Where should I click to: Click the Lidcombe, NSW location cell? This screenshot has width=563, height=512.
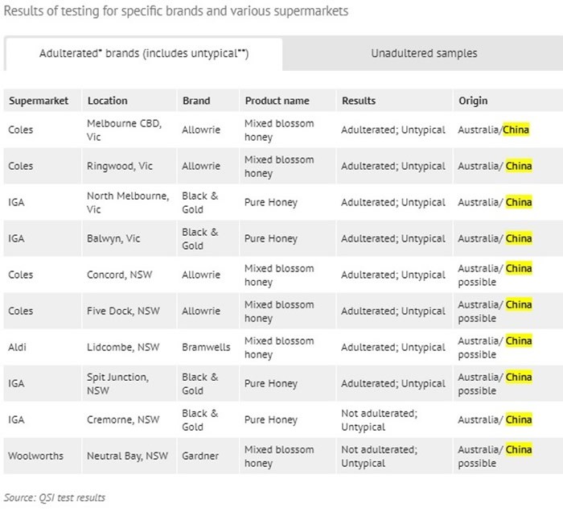click(x=122, y=347)
